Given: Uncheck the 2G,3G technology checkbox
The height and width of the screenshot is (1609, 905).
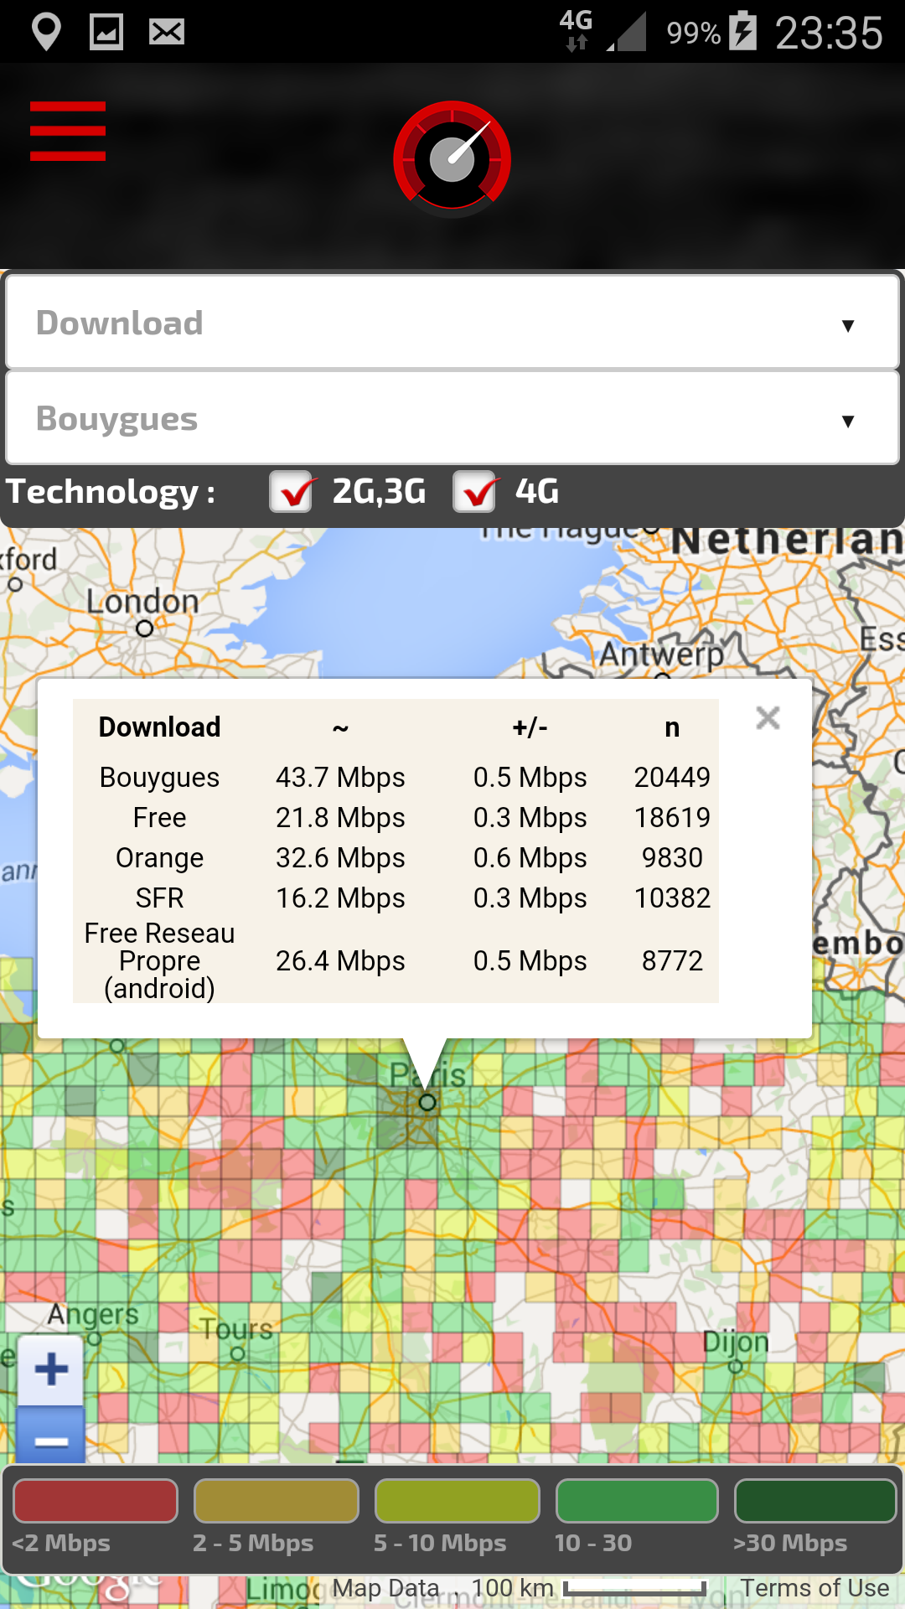Looking at the screenshot, I should click(291, 492).
